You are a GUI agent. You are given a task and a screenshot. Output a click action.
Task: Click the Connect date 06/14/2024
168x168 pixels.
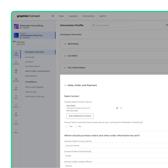[21, 44]
